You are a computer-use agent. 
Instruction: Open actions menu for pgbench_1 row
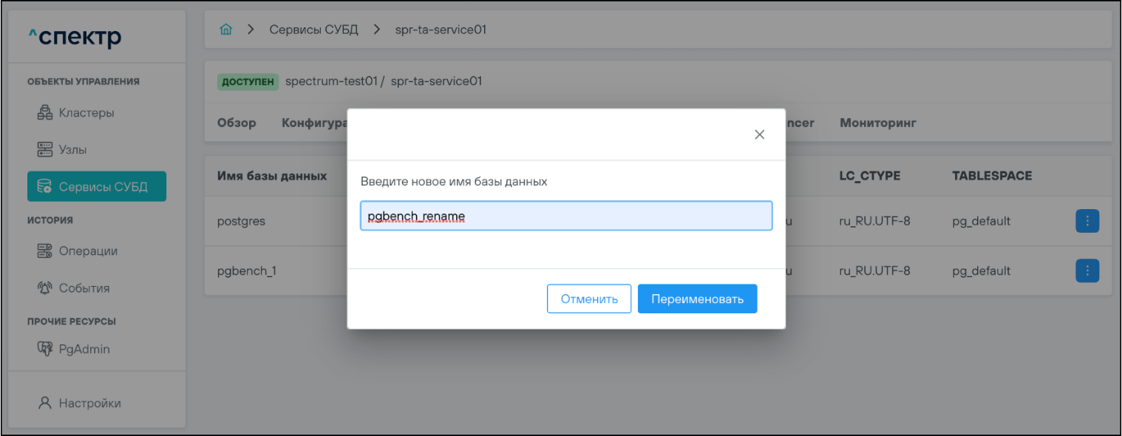point(1087,271)
